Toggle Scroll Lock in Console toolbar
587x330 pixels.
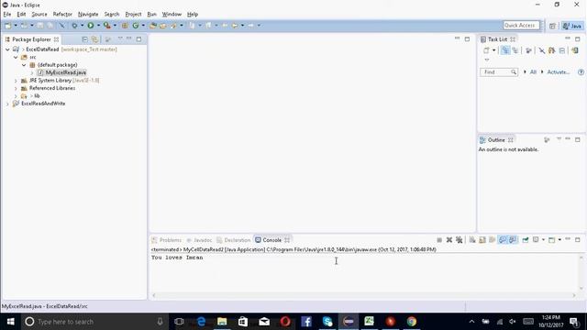(x=482, y=240)
